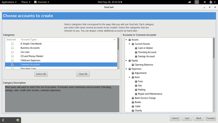Click the Category Description text area
The image size is (218, 123).
(62, 99)
